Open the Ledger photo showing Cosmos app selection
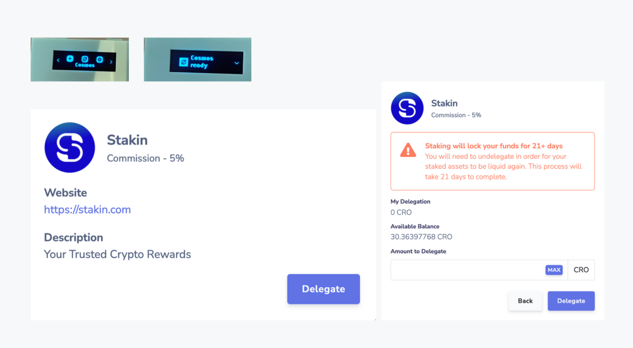 pyautogui.click(x=79, y=59)
